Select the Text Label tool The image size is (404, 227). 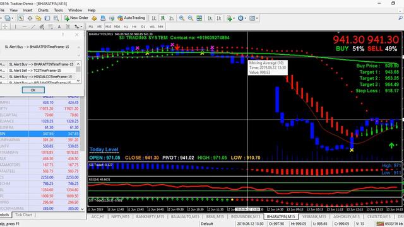[68, 26]
